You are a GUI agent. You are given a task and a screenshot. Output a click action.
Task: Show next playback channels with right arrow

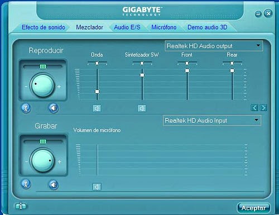pyautogui.click(x=263, y=108)
